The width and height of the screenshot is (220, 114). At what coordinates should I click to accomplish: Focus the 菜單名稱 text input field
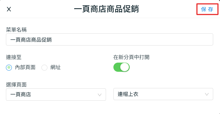[x=110, y=40]
